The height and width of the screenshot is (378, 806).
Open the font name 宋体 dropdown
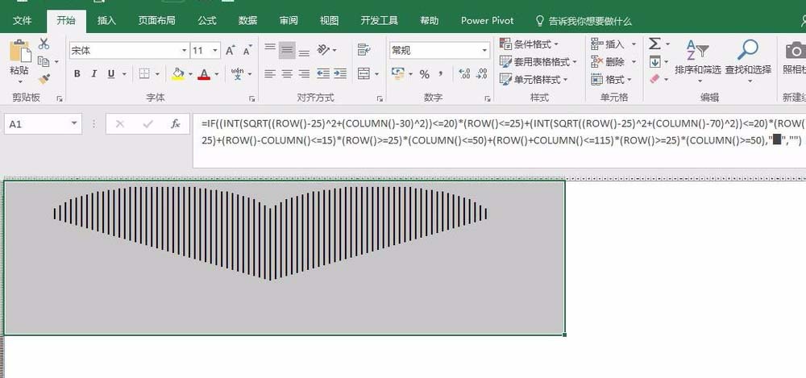(x=184, y=51)
